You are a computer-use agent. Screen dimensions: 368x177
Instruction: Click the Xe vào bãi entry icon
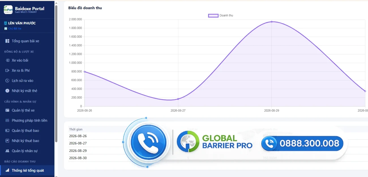coord(7,60)
